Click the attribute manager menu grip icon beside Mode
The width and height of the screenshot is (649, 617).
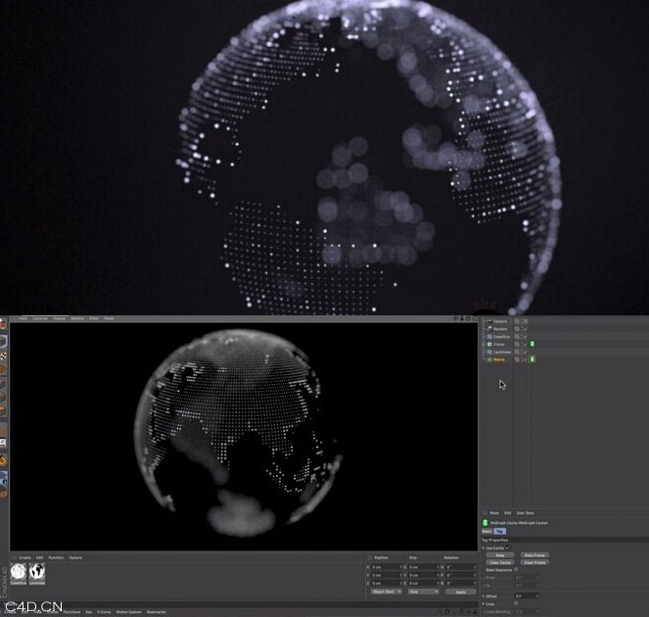point(485,513)
